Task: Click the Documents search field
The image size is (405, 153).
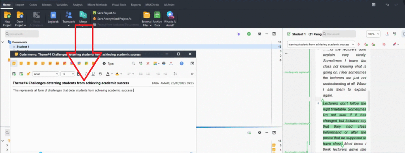Action: 22,34
